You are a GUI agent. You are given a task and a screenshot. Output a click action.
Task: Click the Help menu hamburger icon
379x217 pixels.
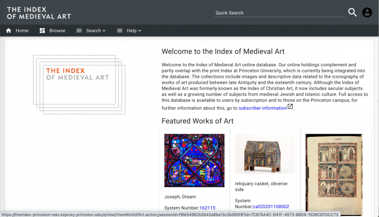tap(119, 31)
